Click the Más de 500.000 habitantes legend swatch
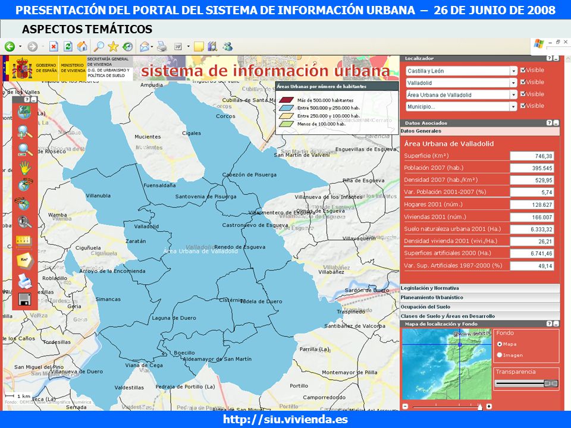The height and width of the screenshot is (428, 571). 286,100
